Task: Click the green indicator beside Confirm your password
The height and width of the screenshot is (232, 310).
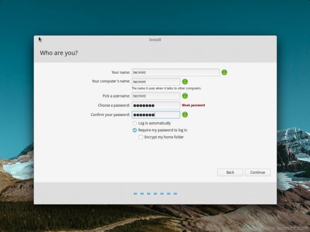Action: (185, 114)
